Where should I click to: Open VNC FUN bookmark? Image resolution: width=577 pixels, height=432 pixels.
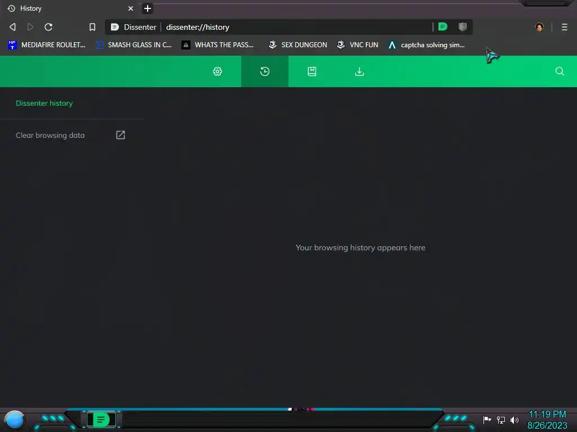(x=358, y=45)
